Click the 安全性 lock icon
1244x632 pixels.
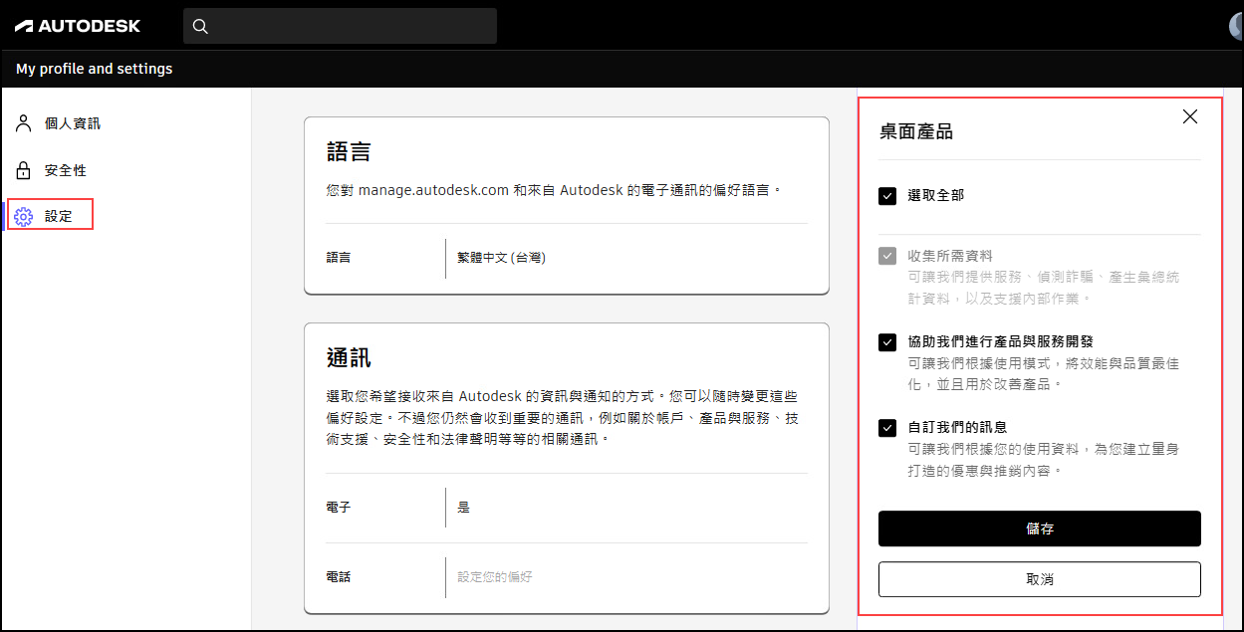23,169
